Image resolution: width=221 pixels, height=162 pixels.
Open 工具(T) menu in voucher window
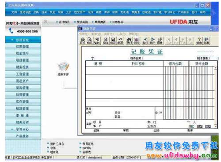coord(121,34)
